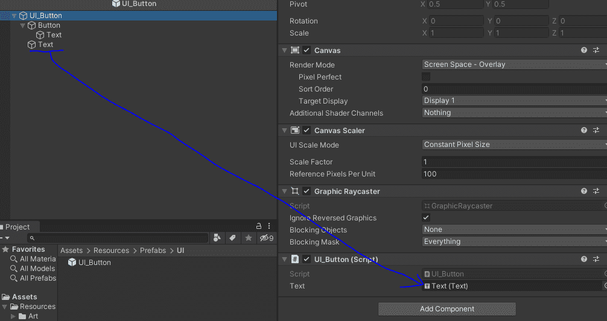The width and height of the screenshot is (607, 321).
Task: Select All Models under Favorites
Action: point(37,269)
